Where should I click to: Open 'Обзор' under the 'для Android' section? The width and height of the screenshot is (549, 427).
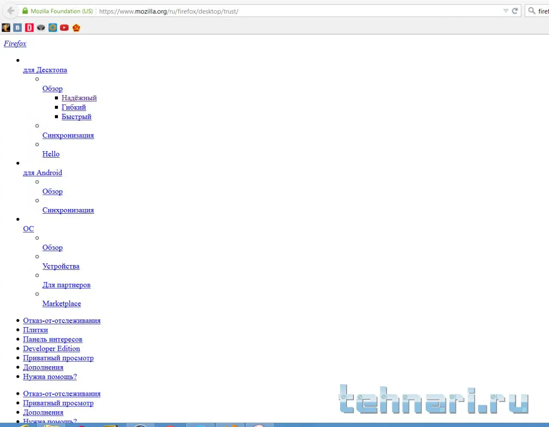52,191
